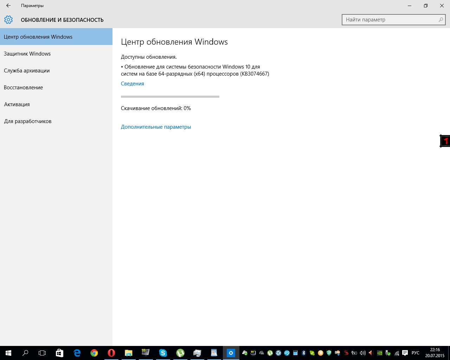Viewport: 450px width, 360px height.
Task: Click the OneDrive cloud tray icon
Action: (262, 353)
